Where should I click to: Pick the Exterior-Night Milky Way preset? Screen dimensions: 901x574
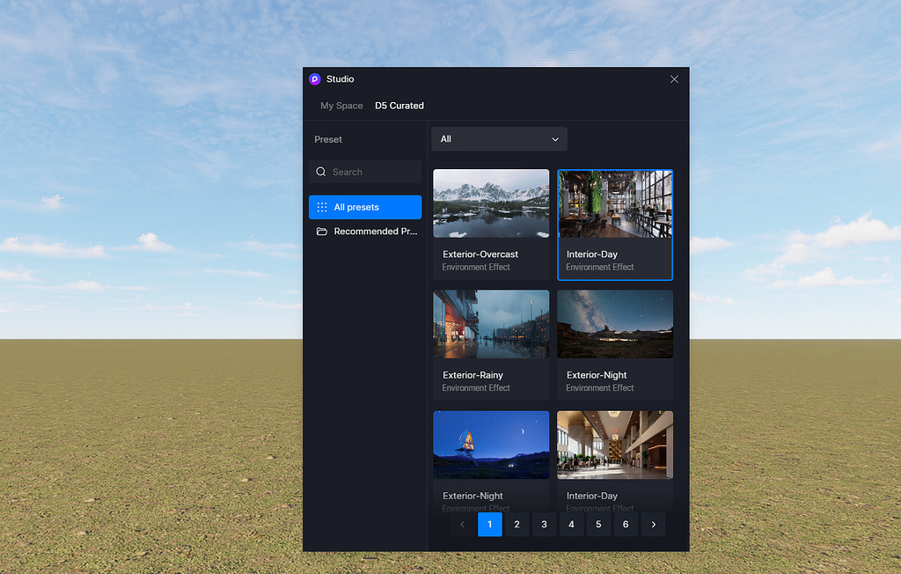[615, 324]
